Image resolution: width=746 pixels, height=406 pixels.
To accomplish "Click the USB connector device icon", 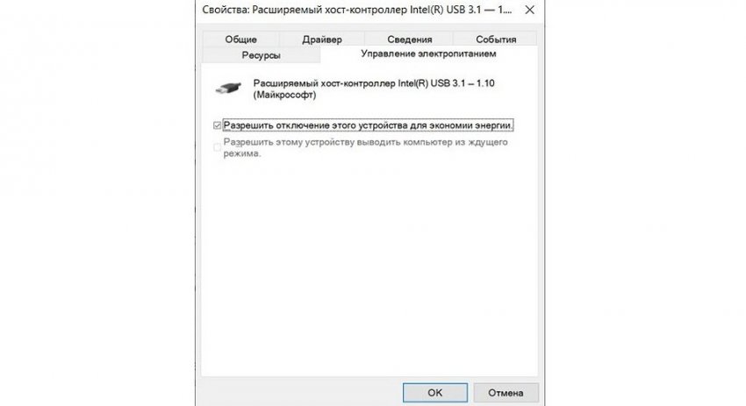I will [228, 89].
